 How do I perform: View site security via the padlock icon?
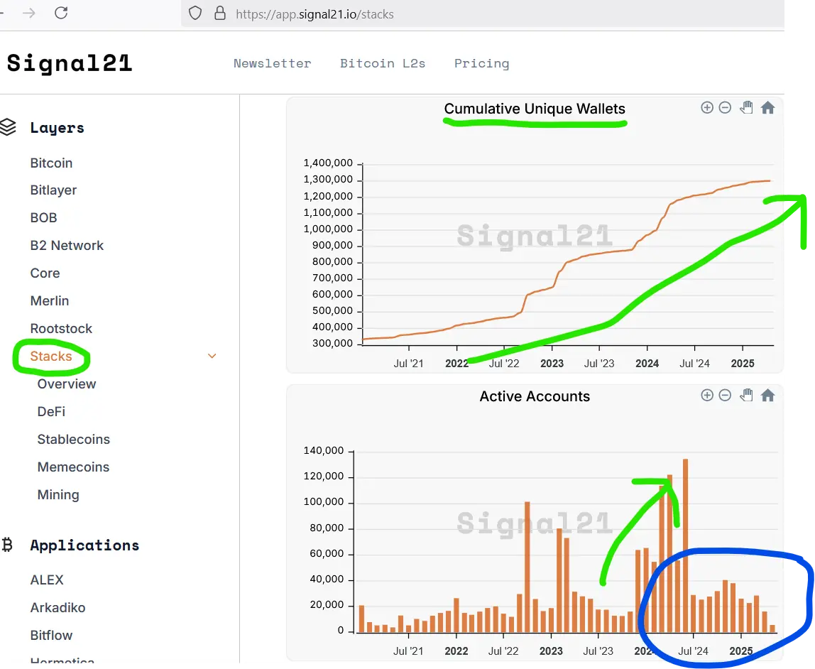tap(220, 13)
